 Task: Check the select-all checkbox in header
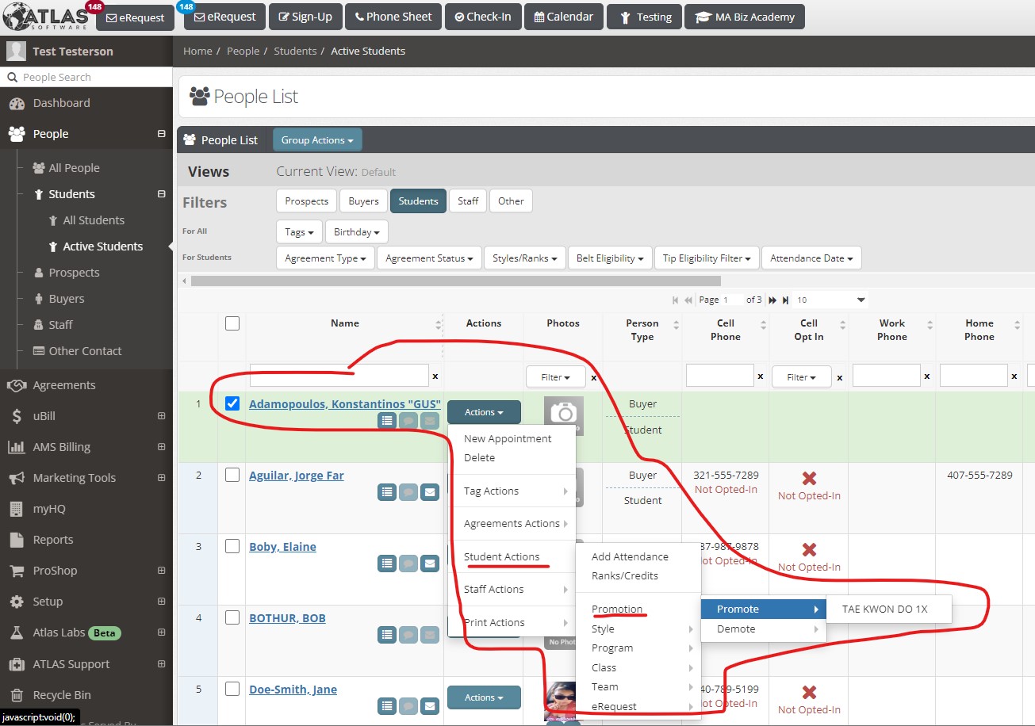(232, 323)
